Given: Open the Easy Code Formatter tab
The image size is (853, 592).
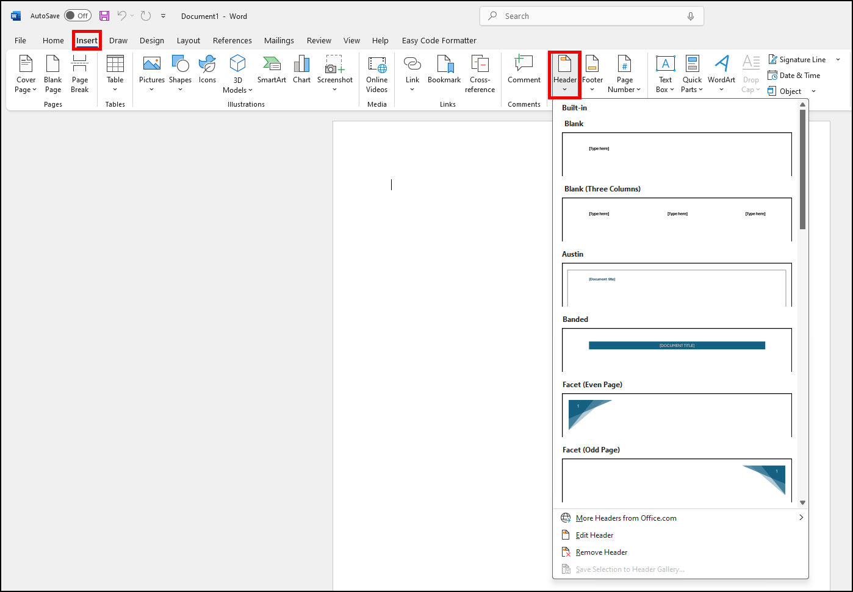Looking at the screenshot, I should click(439, 40).
